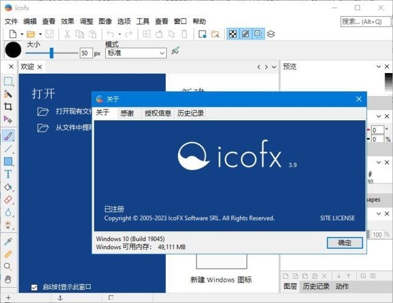393x303 pixels.
Task: Toggle the crossed-out eye visibility button
Action: [x=245, y=34]
